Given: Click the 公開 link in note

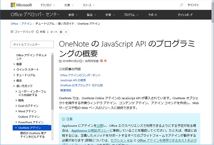Looking at the screenshot, I should pos(100,126).
